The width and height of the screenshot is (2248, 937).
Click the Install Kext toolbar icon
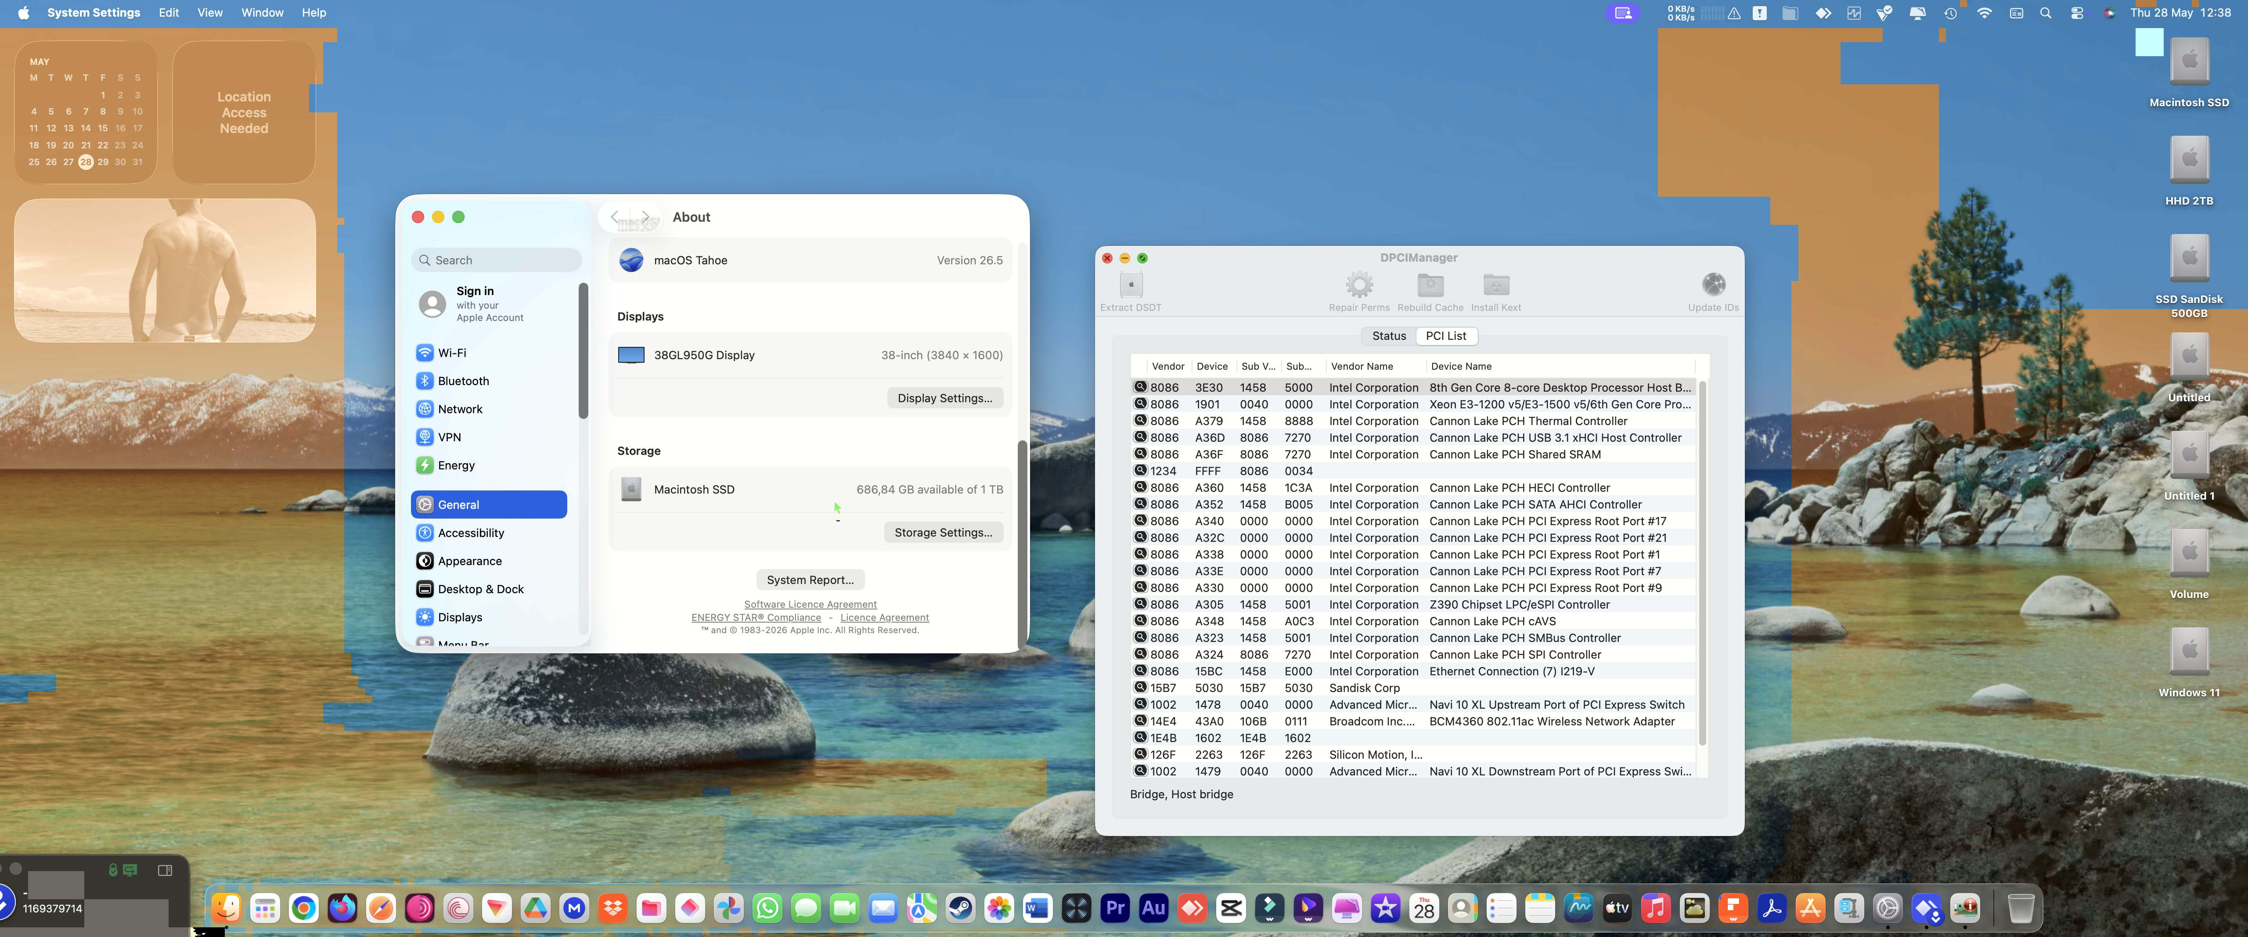[x=1496, y=285]
